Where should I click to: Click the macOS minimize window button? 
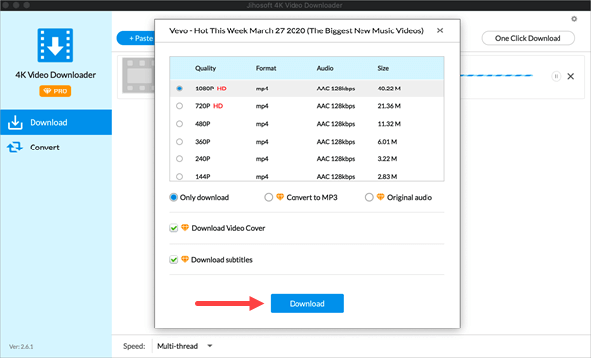tap(16, 5)
